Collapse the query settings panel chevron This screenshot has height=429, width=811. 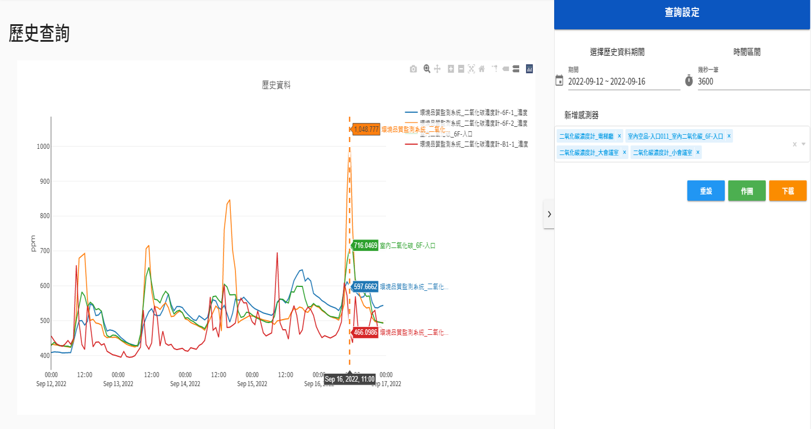click(549, 214)
